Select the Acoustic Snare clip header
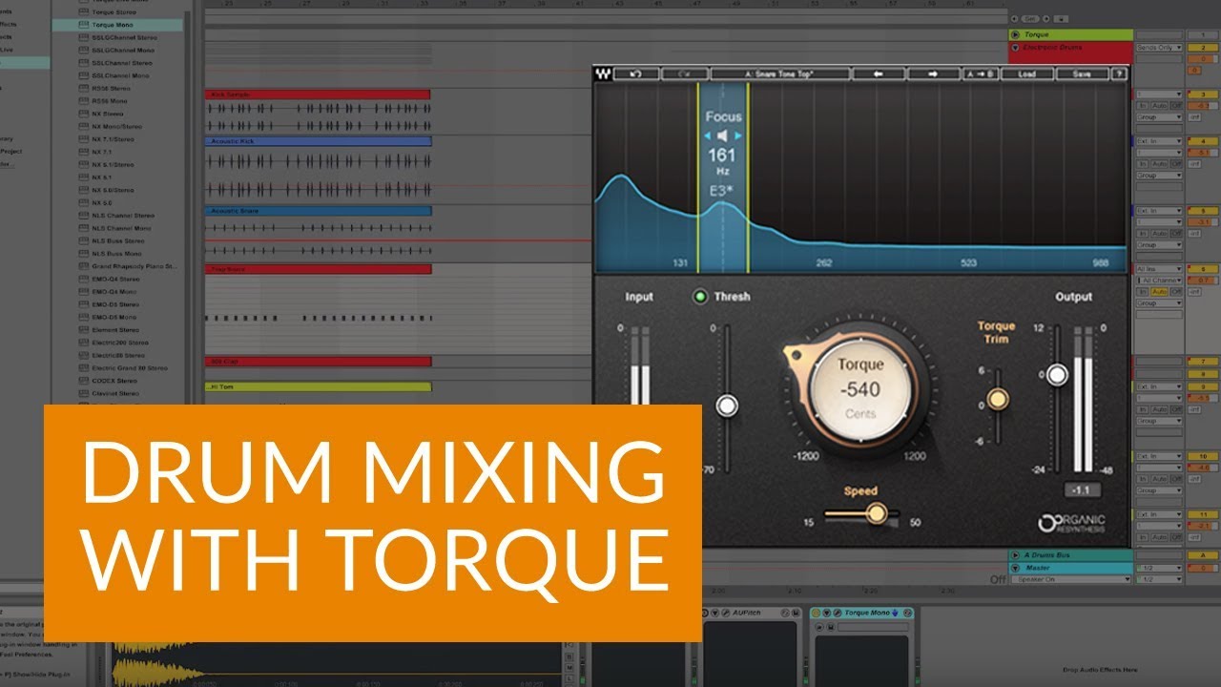Viewport: 1221px width, 687px height. (318, 211)
